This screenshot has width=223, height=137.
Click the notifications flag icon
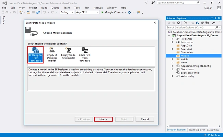[146, 2]
